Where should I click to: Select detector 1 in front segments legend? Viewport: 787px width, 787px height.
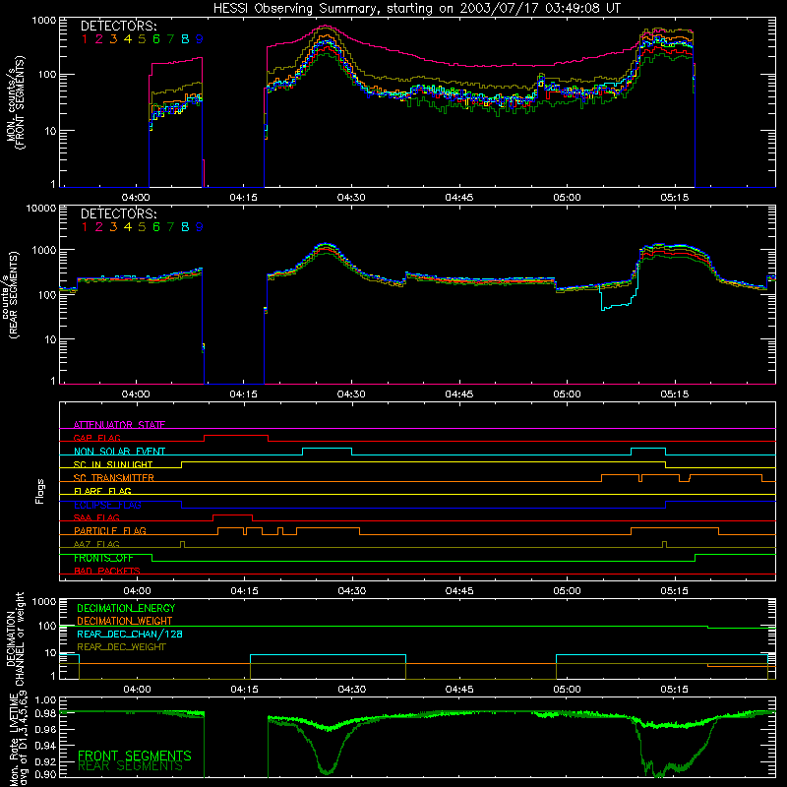85,39
